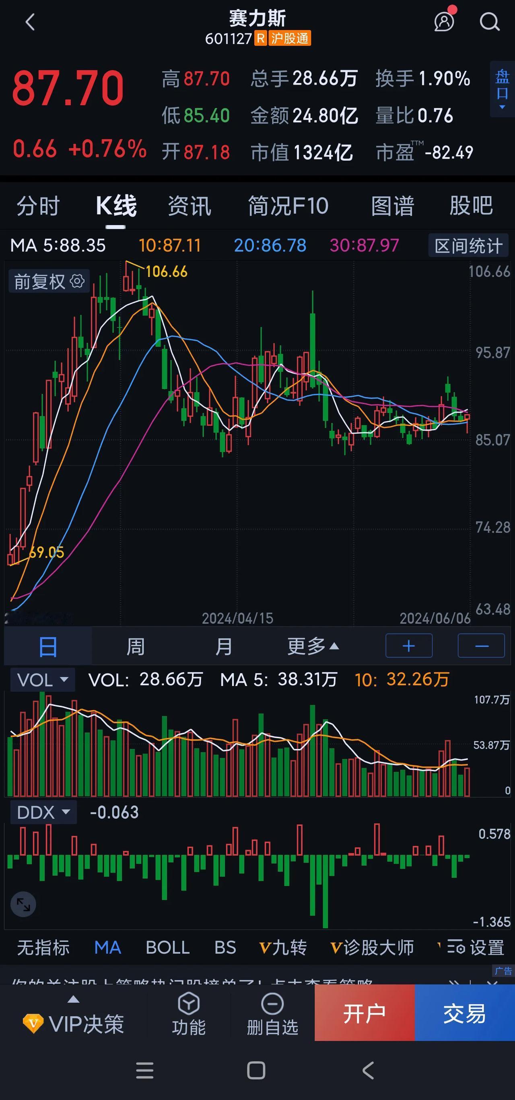Tap the magenta 30:87.97 MA value
The width and height of the screenshot is (515, 1100).
click(365, 246)
